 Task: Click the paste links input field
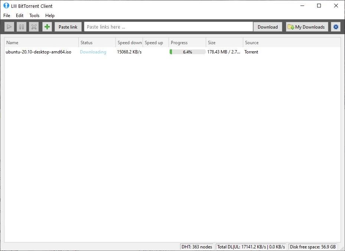click(x=167, y=26)
